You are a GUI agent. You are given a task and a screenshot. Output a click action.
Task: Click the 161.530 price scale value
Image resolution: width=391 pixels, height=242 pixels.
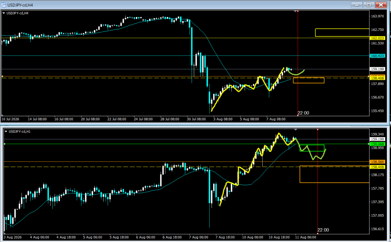click(x=378, y=44)
